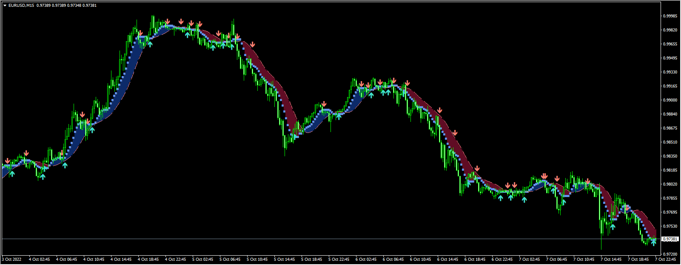This screenshot has height=265, width=681.
Task: Click the 3 Oct 2022 date label
Action: click(x=12, y=259)
